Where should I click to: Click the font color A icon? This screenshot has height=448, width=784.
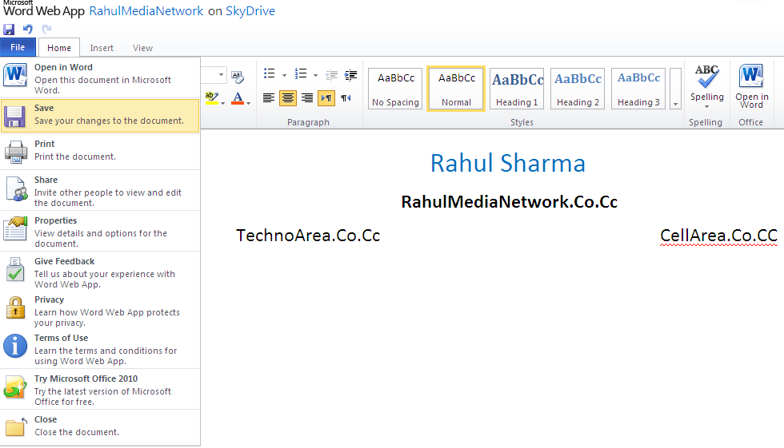(238, 98)
